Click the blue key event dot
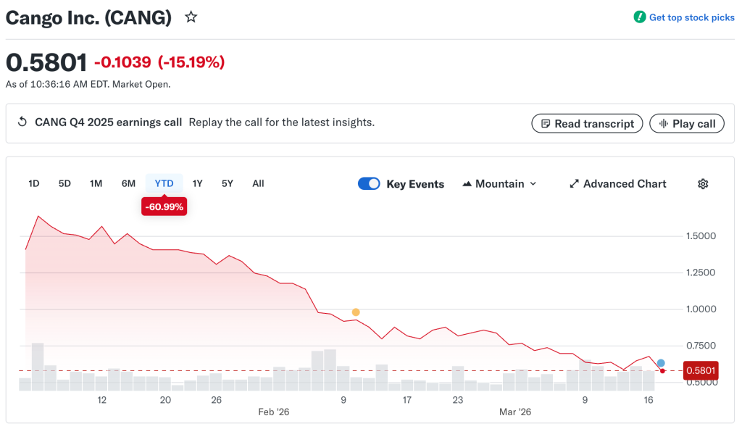 [x=661, y=363]
